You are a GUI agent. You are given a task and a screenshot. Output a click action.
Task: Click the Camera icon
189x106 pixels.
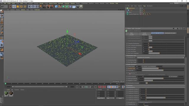77,6
